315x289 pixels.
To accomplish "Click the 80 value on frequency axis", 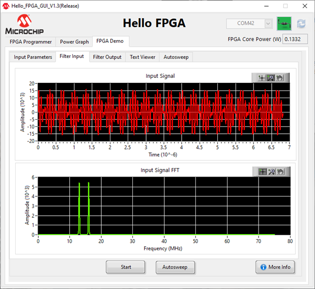I will tap(290, 241).
